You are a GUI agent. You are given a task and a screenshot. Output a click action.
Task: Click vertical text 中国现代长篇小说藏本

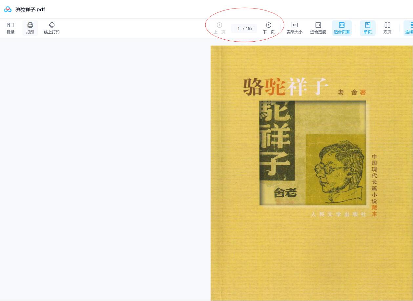[x=374, y=185]
